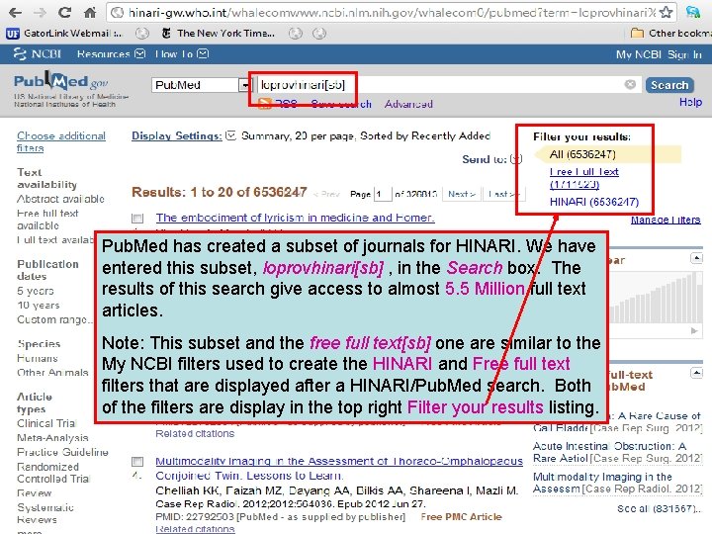The height and width of the screenshot is (534, 712).
Task: Select All (6536247) filter
Action: [582, 154]
